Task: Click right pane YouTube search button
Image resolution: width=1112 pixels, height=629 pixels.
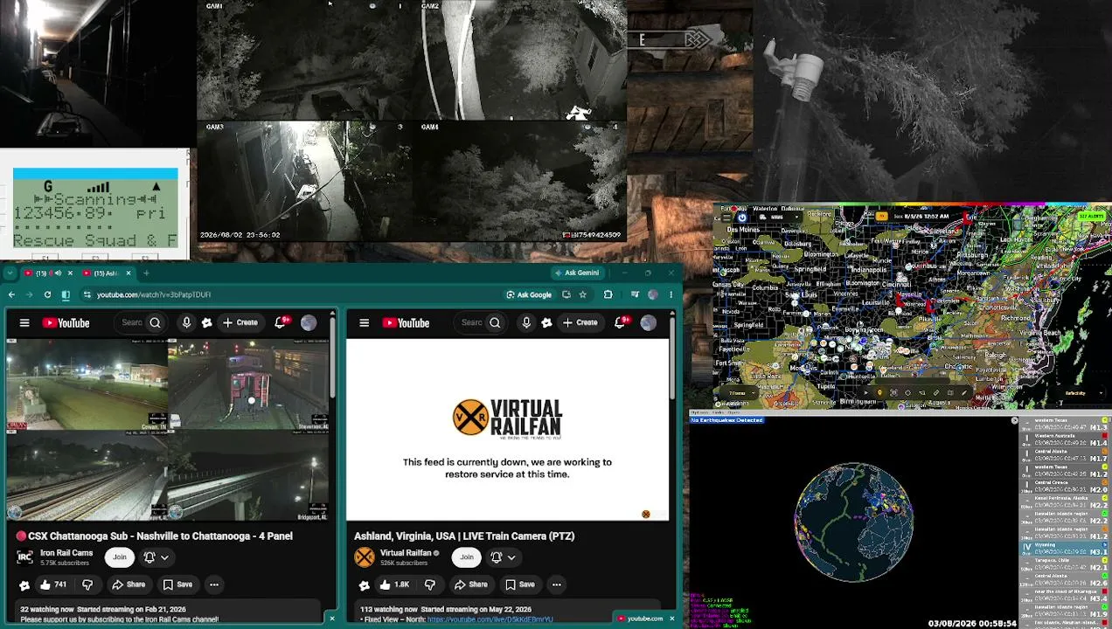Action: tap(495, 323)
